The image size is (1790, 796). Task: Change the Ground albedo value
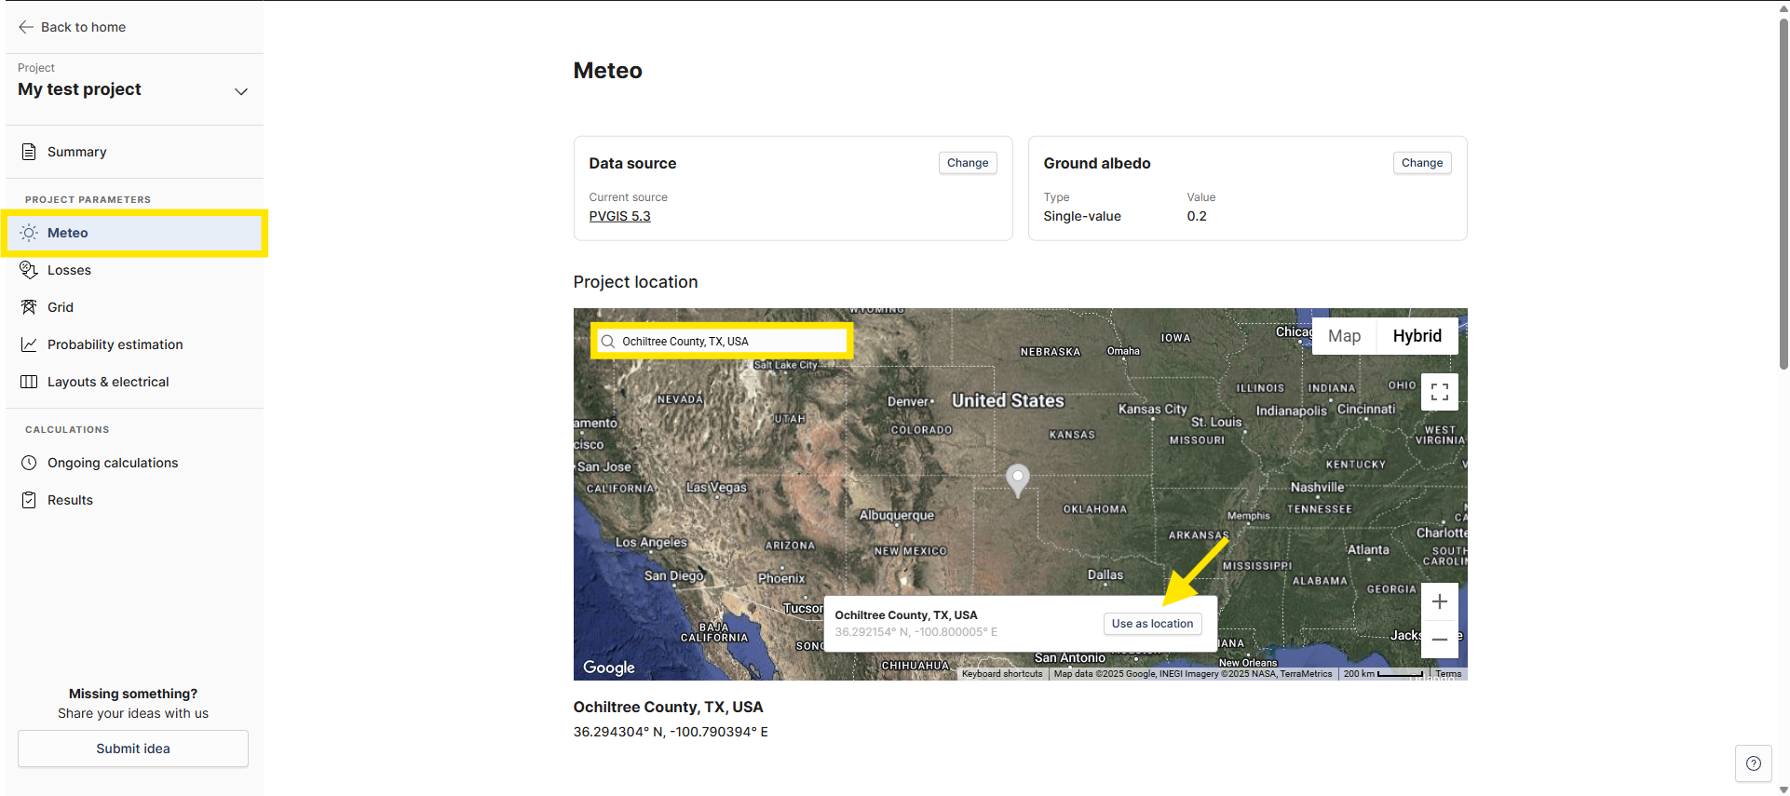[1422, 163]
